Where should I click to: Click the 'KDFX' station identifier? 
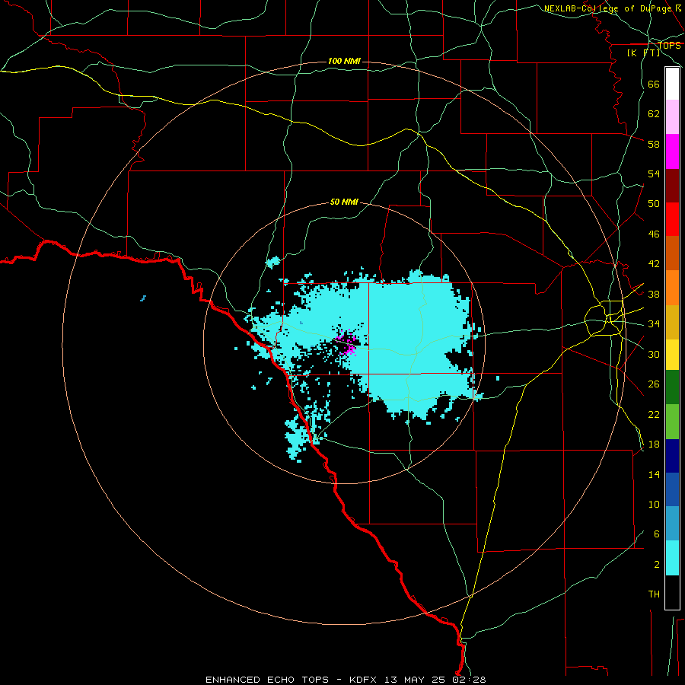[362, 680]
